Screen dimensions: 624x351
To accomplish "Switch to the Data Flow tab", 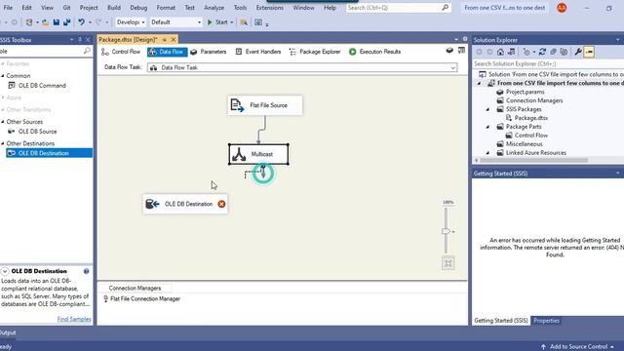I will pos(167,52).
